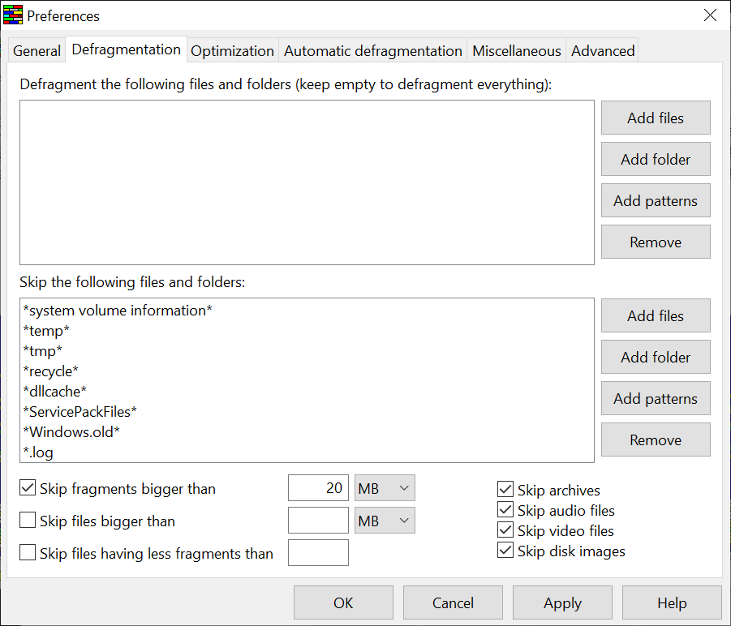Viewport: 731px width, 626px height.
Task: Select *Windows.old* entry in skip list
Action: pos(72,432)
